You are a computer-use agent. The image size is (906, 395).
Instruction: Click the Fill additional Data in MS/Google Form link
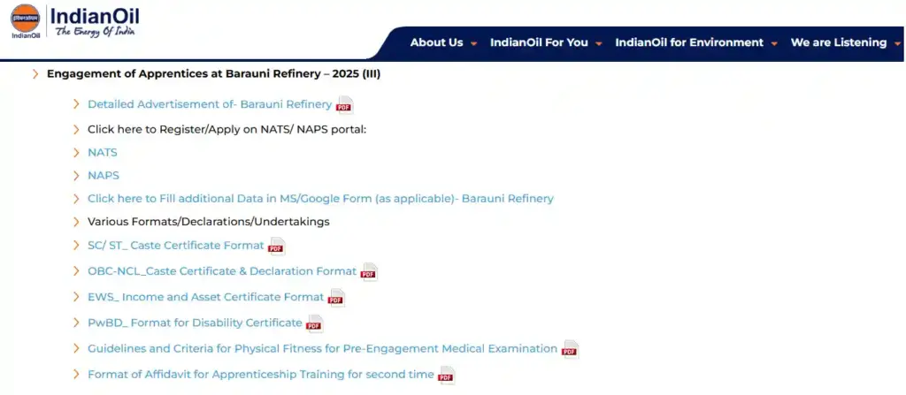(320, 199)
